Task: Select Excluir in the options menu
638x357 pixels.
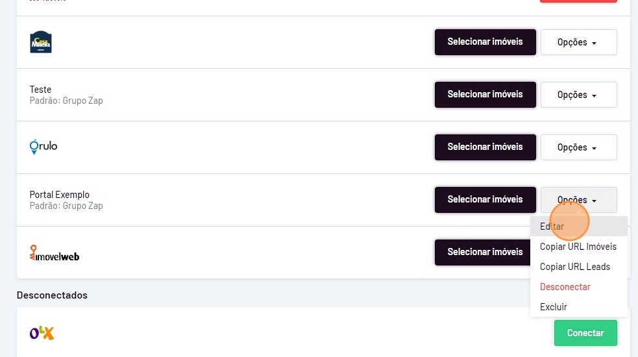Action: coord(554,307)
